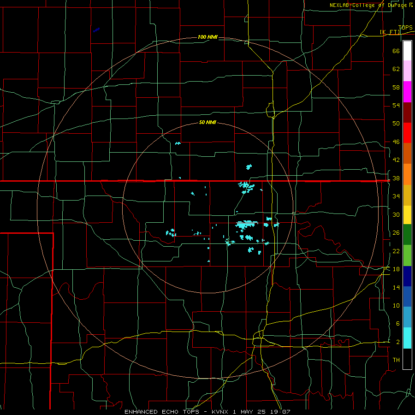This screenshot has height=415, width=415.
Task: Click the orange swatch between 38 and 42
Action: (407, 174)
